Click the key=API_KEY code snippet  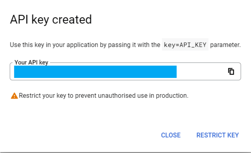pyautogui.click(x=185, y=45)
